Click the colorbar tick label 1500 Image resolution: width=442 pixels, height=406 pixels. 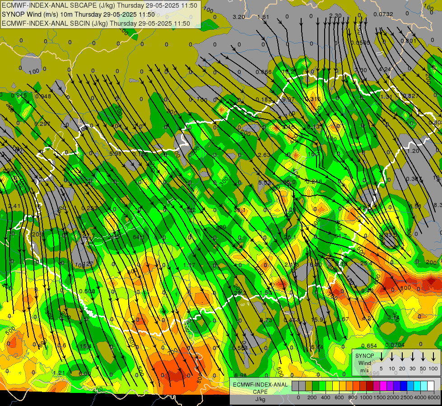click(x=379, y=397)
